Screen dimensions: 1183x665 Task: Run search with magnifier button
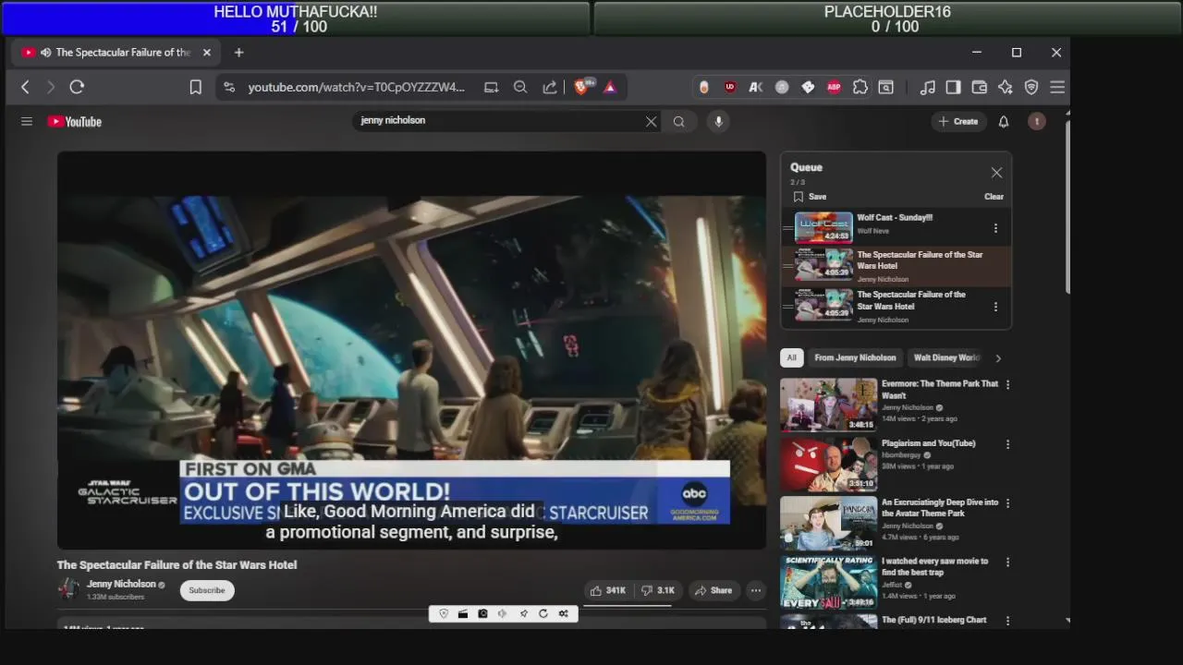tap(679, 121)
